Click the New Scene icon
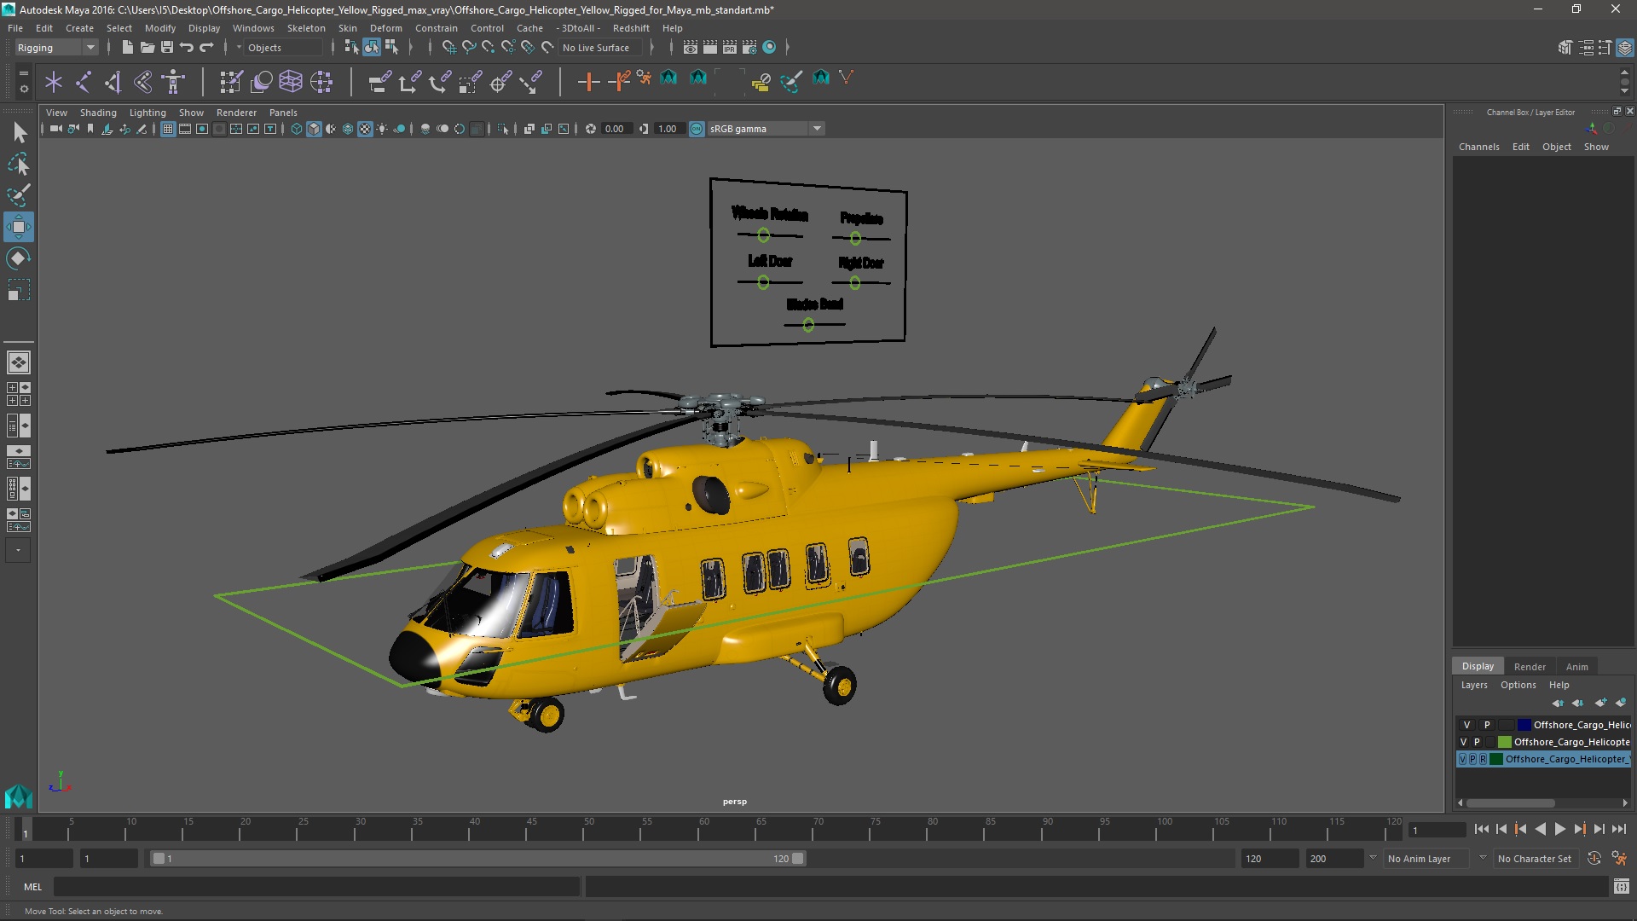1637x921 pixels. 128,48
